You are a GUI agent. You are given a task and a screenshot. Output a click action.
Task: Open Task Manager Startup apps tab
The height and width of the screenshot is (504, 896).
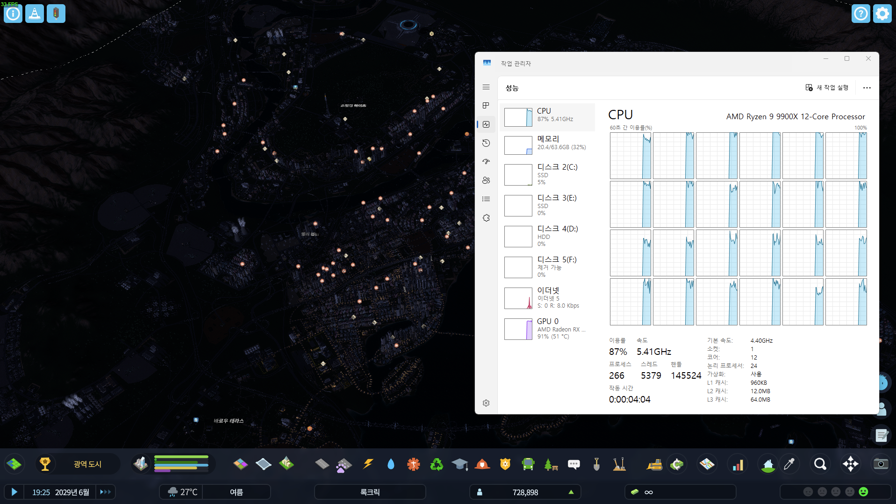point(486,162)
